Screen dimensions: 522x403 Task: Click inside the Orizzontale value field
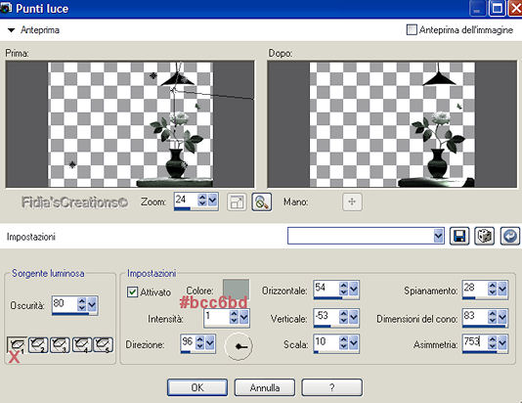326,288
